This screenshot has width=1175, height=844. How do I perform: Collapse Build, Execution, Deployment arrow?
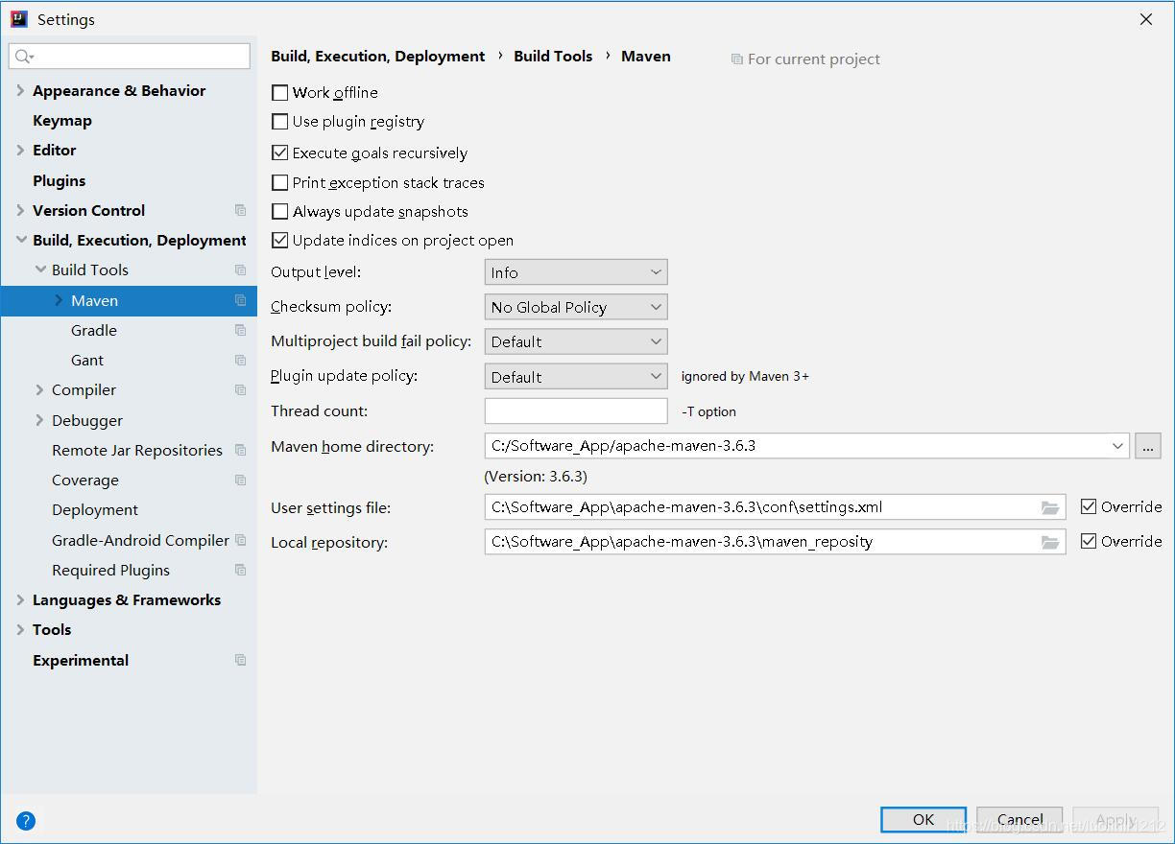20,240
